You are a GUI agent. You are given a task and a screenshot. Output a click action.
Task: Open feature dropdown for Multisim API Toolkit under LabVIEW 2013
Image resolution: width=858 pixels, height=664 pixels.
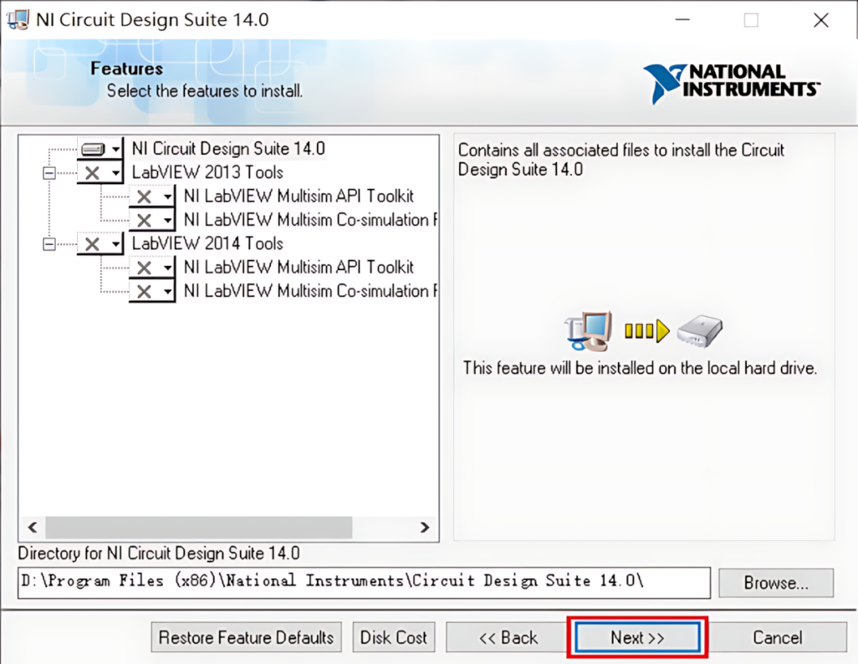[x=153, y=196]
